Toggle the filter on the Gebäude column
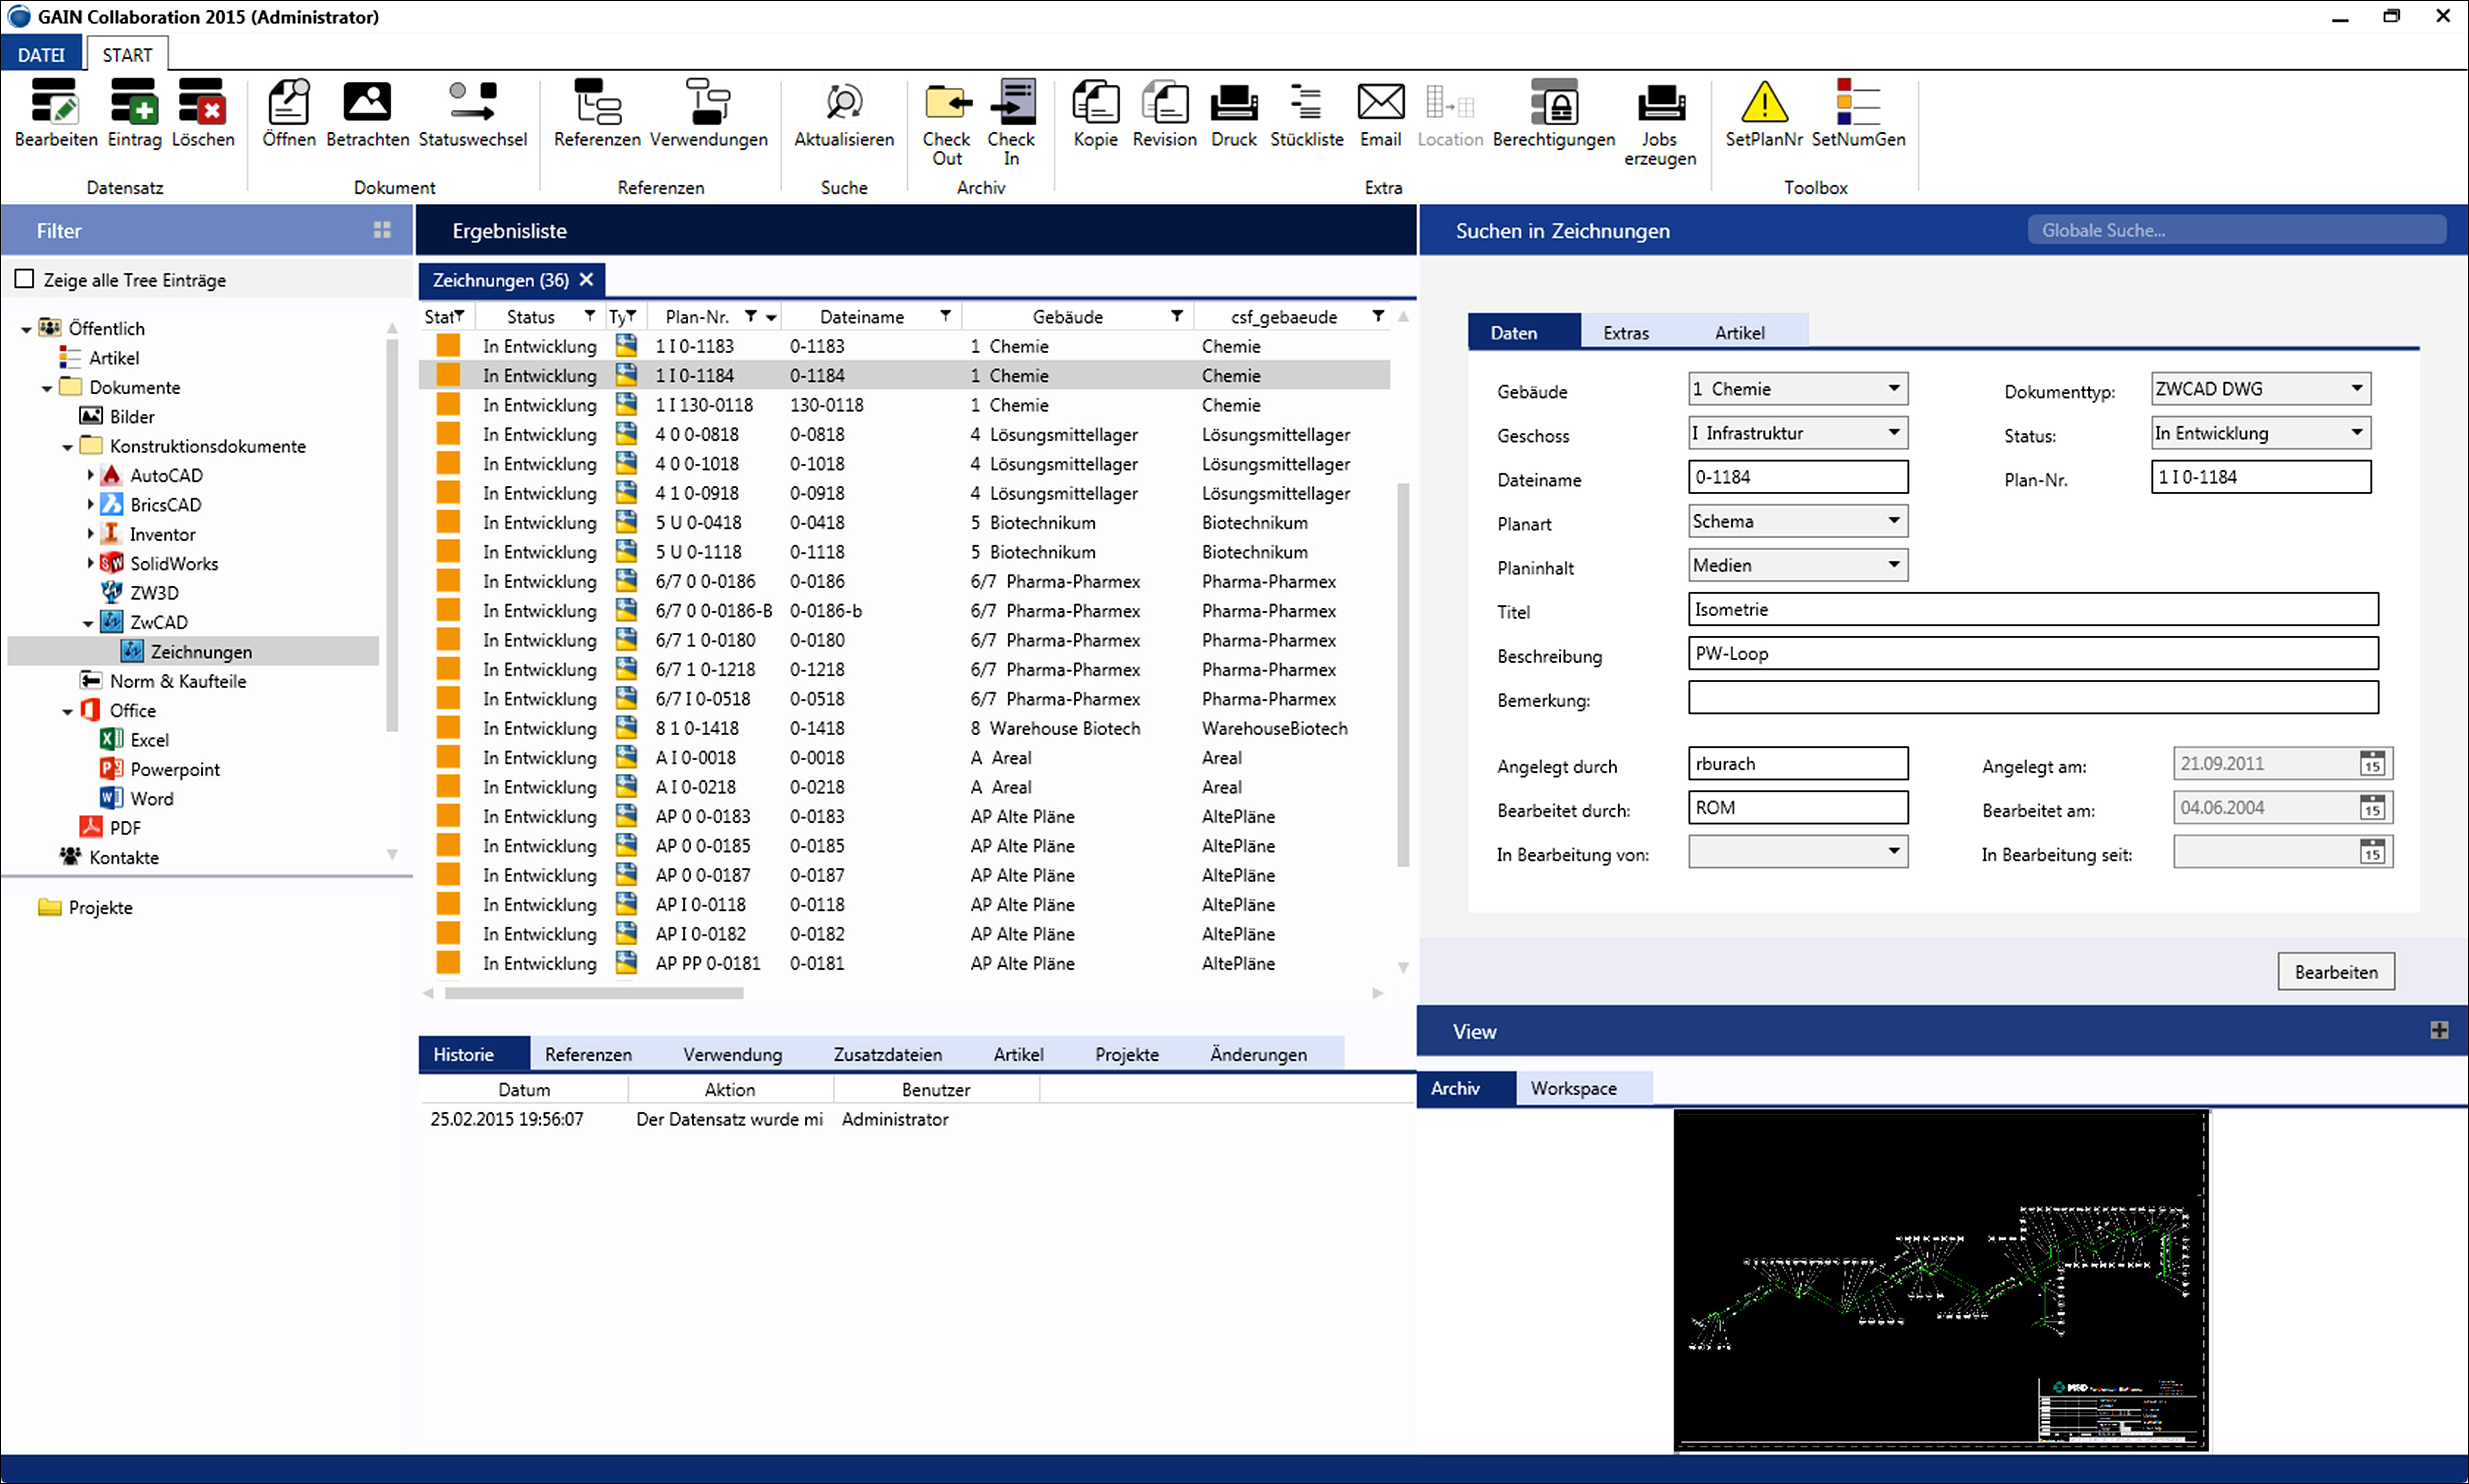Image resolution: width=2469 pixels, height=1484 pixels. click(x=1176, y=315)
